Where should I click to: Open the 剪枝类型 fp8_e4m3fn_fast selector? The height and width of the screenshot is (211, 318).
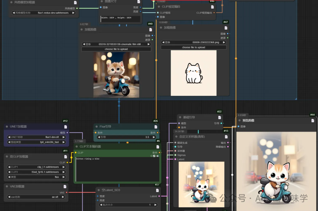[x=37, y=142]
